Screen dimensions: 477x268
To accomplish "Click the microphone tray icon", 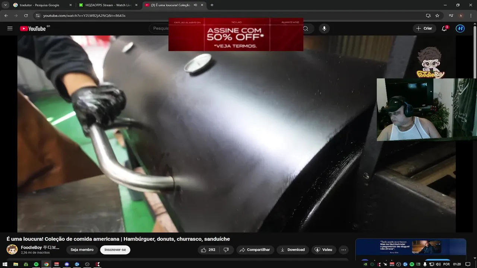I will click(425, 264).
